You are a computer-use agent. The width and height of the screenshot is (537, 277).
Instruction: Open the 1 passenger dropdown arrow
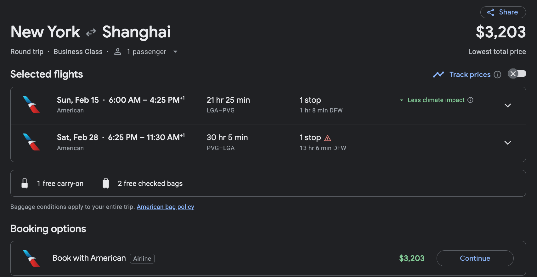click(x=175, y=52)
